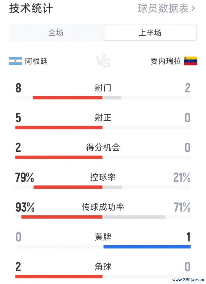The width and height of the screenshot is (206, 284).
Task: Click the www.365jz.com watermark
Action: click(x=188, y=279)
